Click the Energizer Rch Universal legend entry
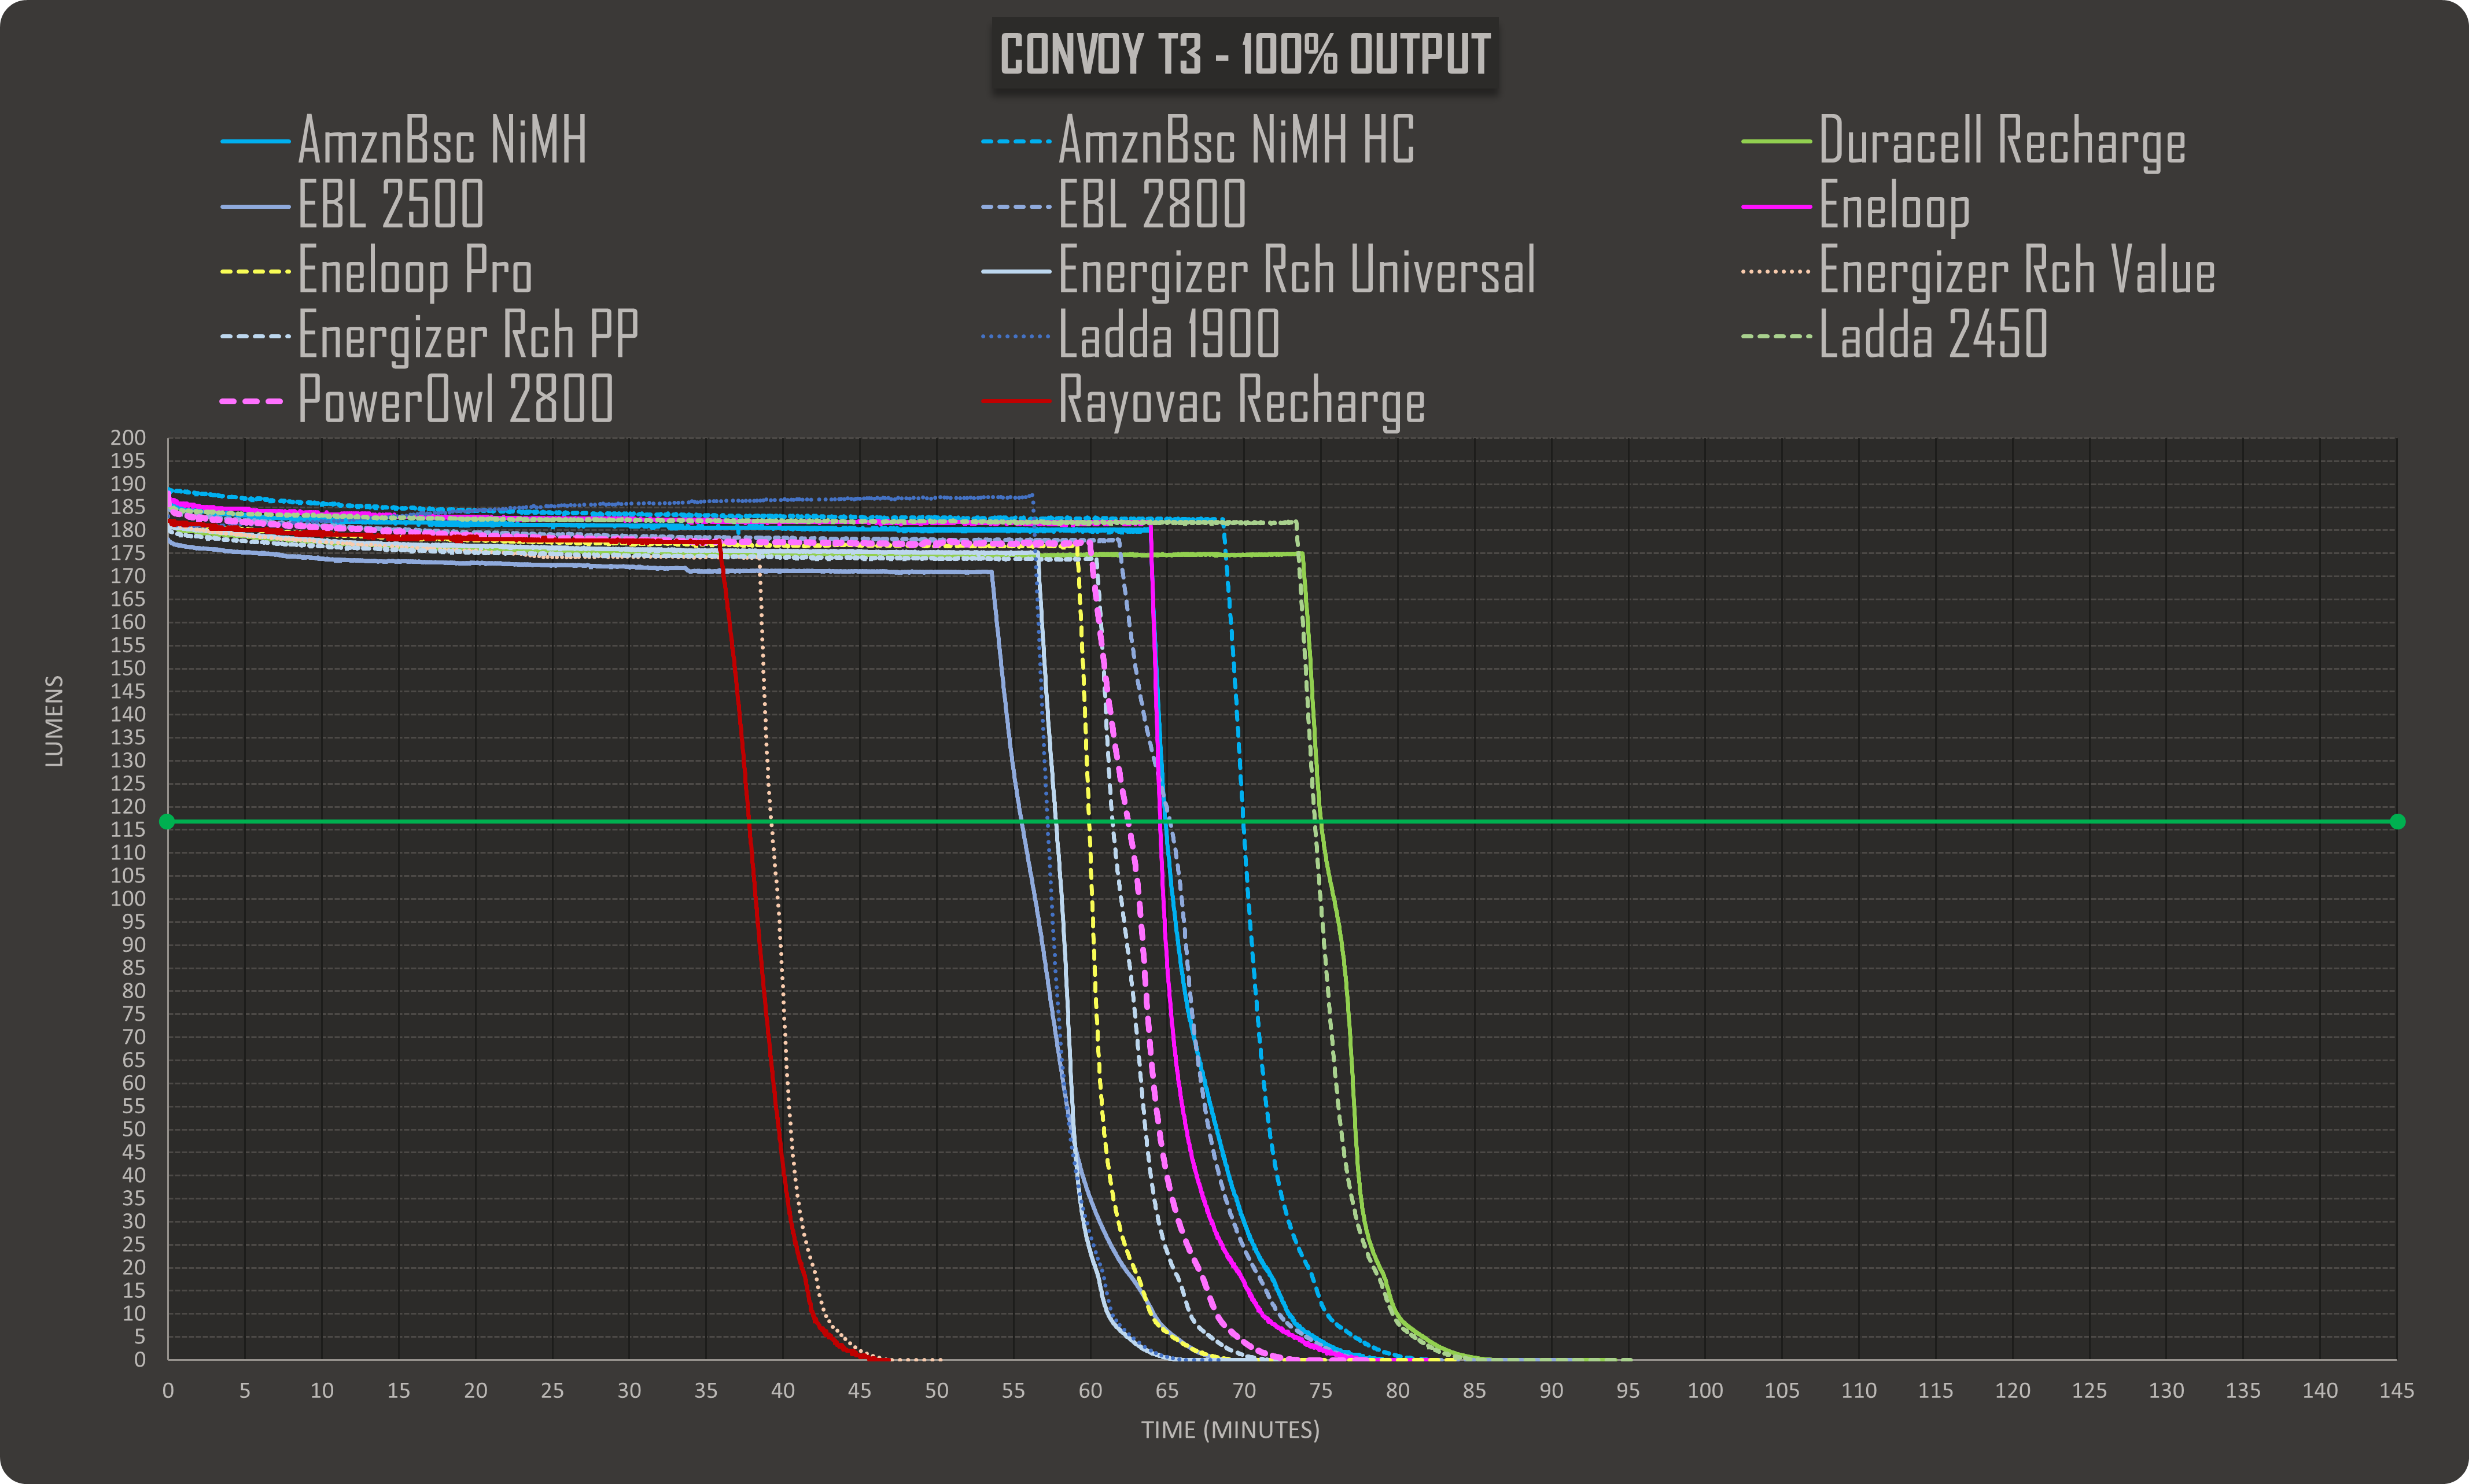 click(x=1296, y=271)
